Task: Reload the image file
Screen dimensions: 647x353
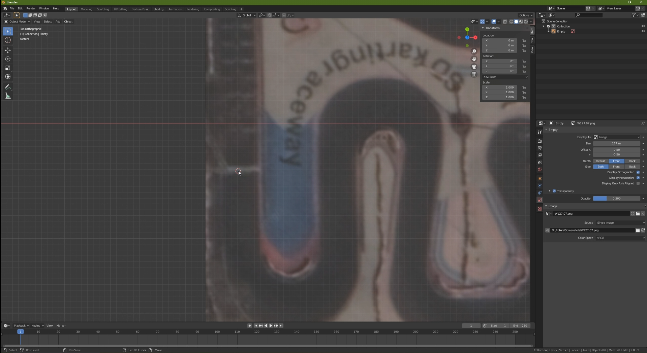Action: 643,231
